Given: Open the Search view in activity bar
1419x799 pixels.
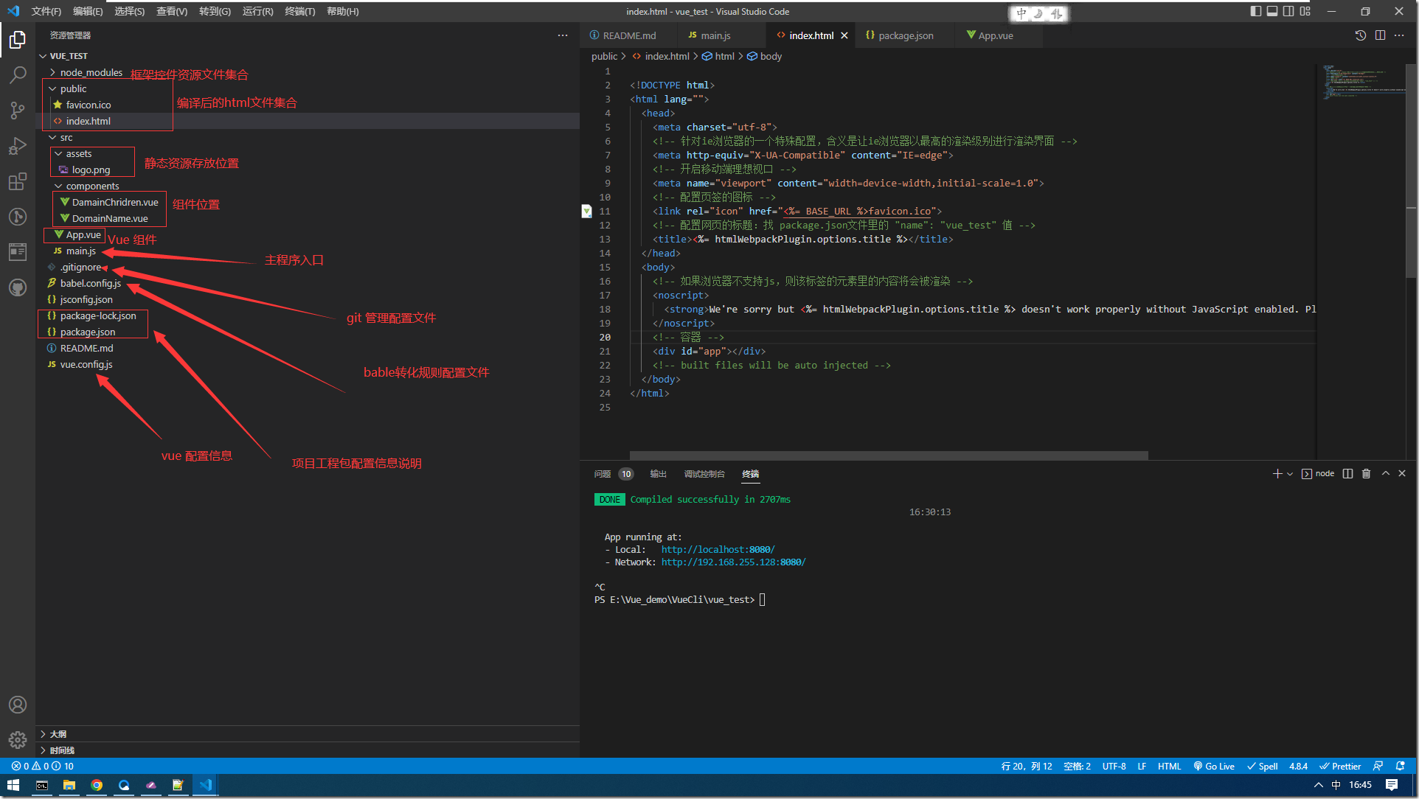Looking at the screenshot, I should pyautogui.click(x=18, y=74).
